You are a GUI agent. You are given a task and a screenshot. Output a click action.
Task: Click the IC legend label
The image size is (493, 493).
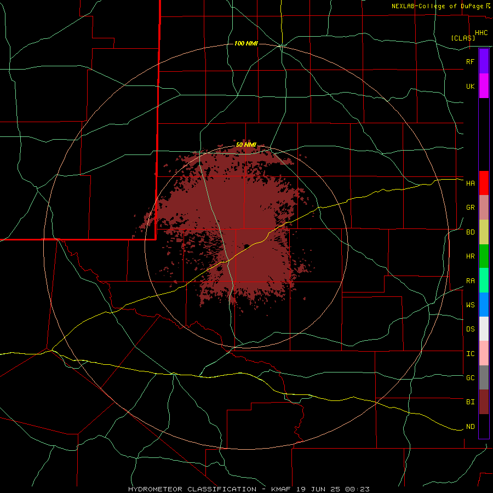pyautogui.click(x=470, y=354)
